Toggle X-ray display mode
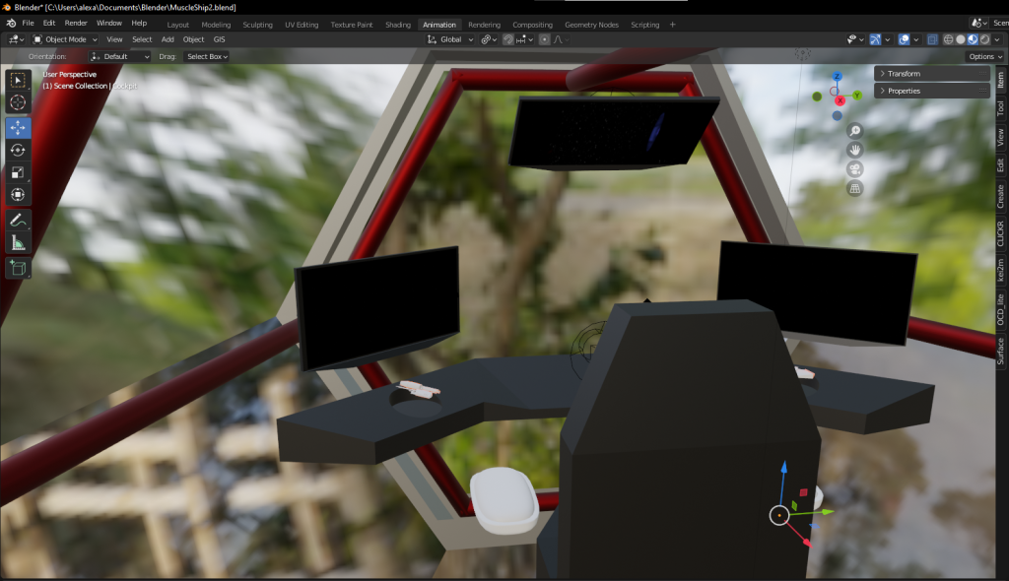 [932, 39]
